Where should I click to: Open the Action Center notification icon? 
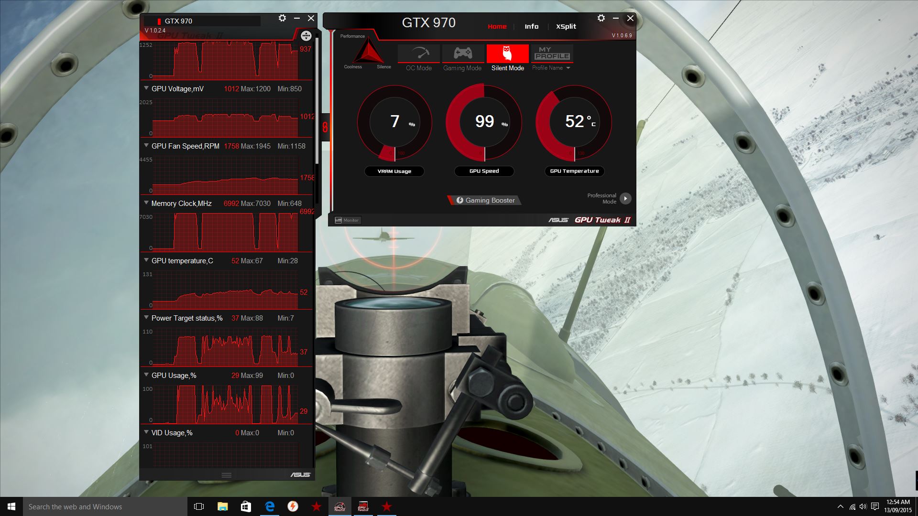[875, 506]
